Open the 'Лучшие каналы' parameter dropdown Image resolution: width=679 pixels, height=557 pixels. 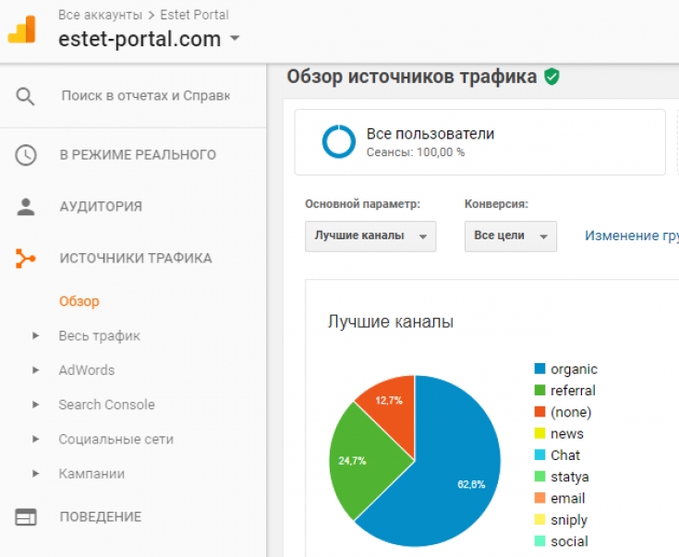coord(370,236)
